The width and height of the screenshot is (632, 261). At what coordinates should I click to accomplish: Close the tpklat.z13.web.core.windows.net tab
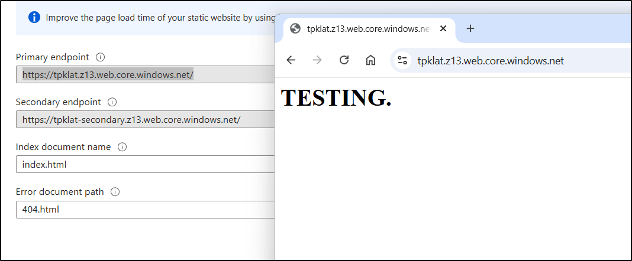[x=443, y=28]
